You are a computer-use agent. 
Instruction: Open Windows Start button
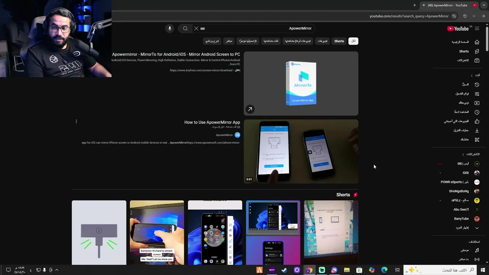(483, 270)
